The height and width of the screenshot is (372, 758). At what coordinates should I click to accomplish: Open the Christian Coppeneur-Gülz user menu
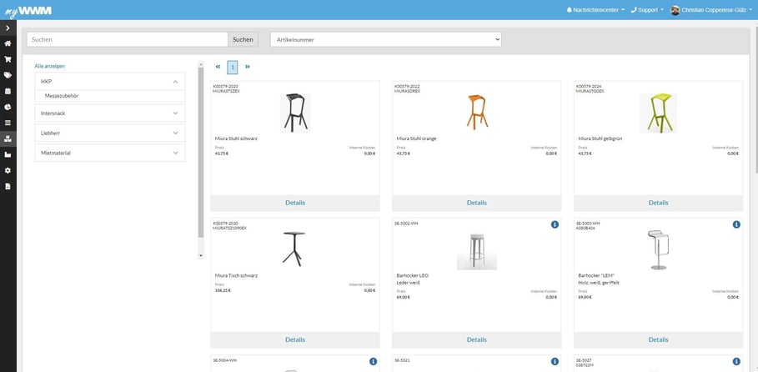click(711, 10)
